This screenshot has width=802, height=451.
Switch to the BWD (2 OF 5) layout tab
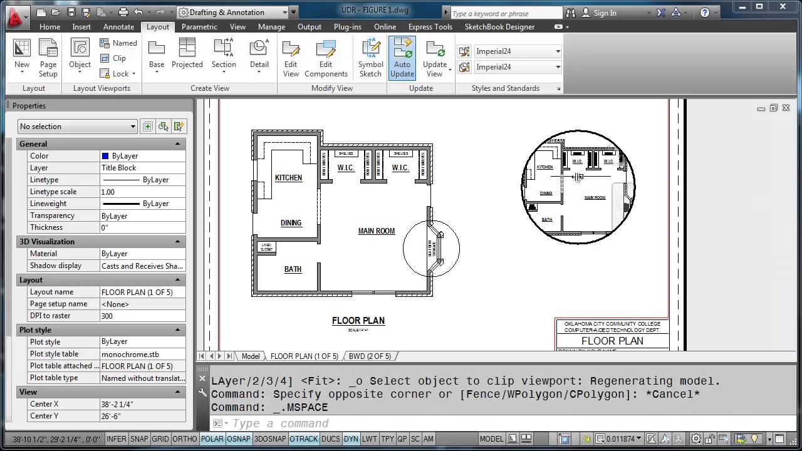tap(370, 356)
